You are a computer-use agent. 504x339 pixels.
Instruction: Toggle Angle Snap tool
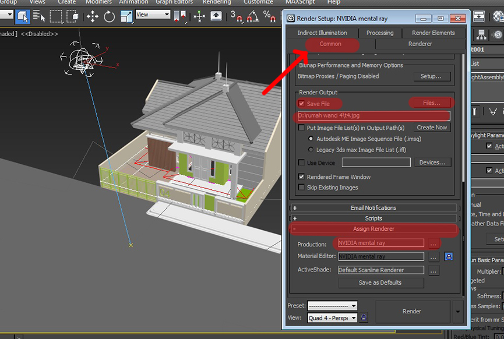tap(253, 16)
